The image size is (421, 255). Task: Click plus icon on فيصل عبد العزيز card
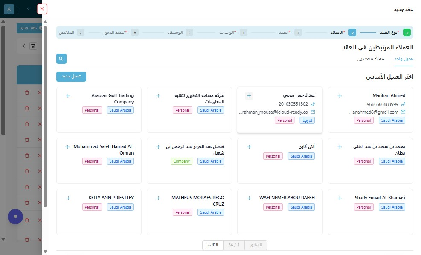point(158,147)
